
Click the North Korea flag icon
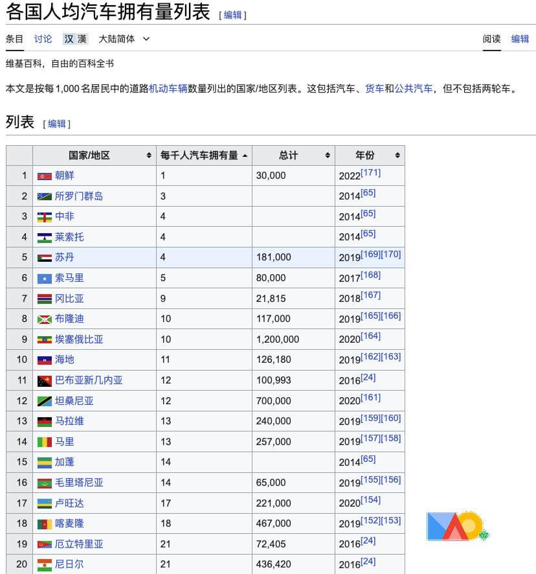pos(44,176)
